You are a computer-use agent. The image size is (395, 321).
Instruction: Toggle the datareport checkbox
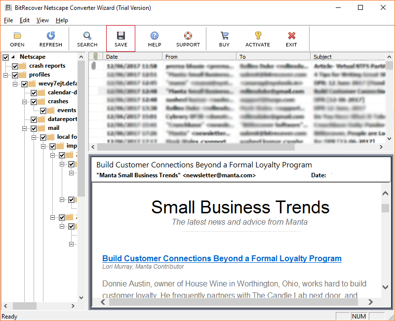pyautogui.click(x=34, y=120)
